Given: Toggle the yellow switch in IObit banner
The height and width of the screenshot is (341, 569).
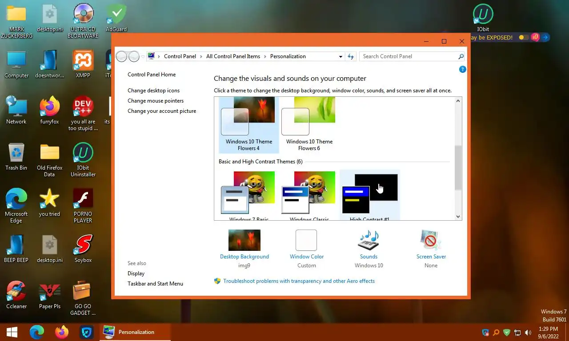Looking at the screenshot, I should tap(523, 38).
